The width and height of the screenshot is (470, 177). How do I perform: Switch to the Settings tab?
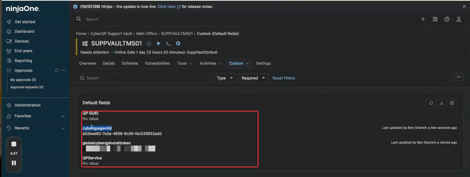(x=263, y=63)
